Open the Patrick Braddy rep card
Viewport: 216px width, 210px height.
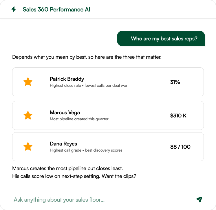click(x=108, y=82)
